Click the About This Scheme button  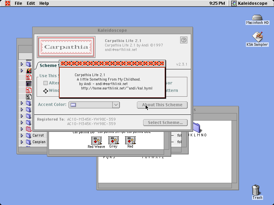point(162,105)
